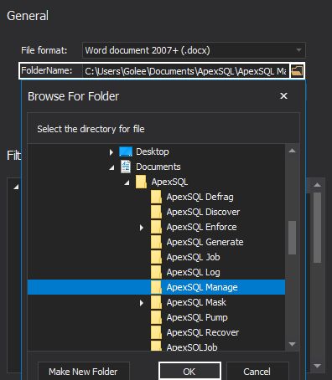Select the ApexSQL Mask folder

click(196, 302)
